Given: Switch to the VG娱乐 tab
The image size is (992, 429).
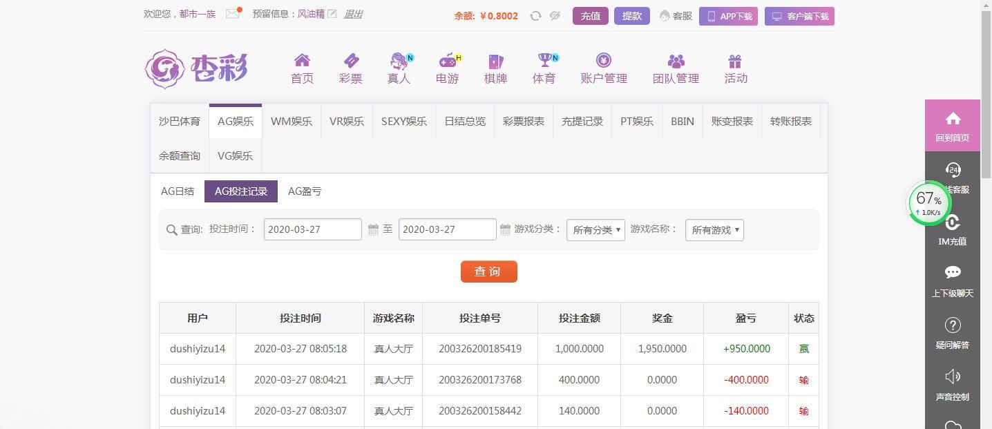Looking at the screenshot, I should click(236, 156).
